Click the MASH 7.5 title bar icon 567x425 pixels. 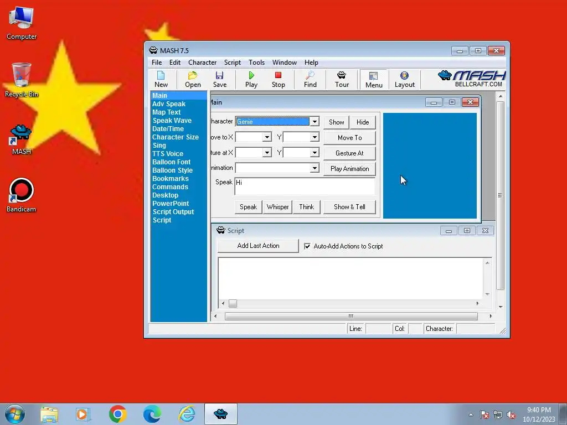point(153,50)
